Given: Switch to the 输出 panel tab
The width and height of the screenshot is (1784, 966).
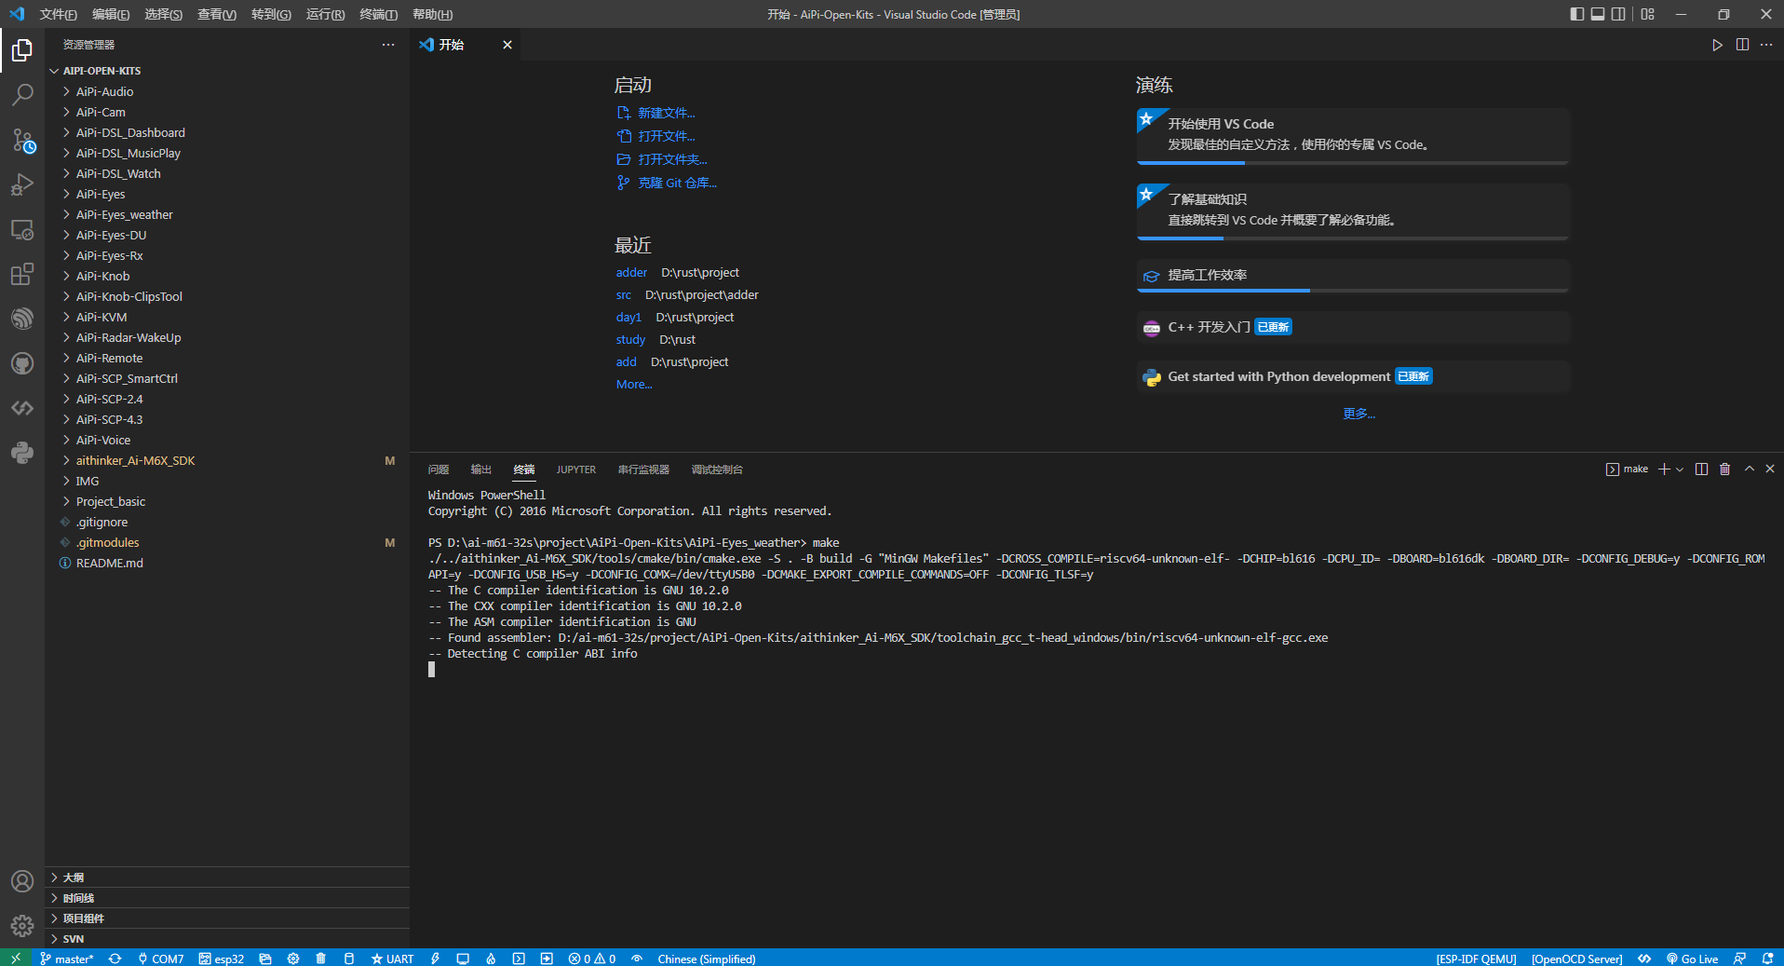Looking at the screenshot, I should (x=480, y=469).
